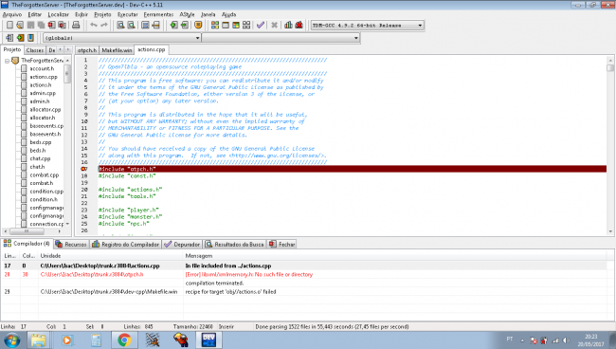This screenshot has height=349, width=616.
Task: Open the AStyle menu
Action: [x=187, y=14]
